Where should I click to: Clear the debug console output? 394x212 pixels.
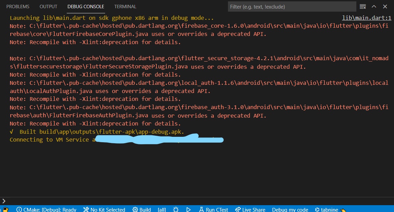[x=363, y=6]
